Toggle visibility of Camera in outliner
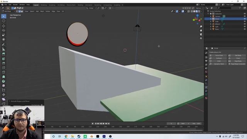Image resolution: width=247 pixels, height=139 pixels. click(x=245, y=16)
